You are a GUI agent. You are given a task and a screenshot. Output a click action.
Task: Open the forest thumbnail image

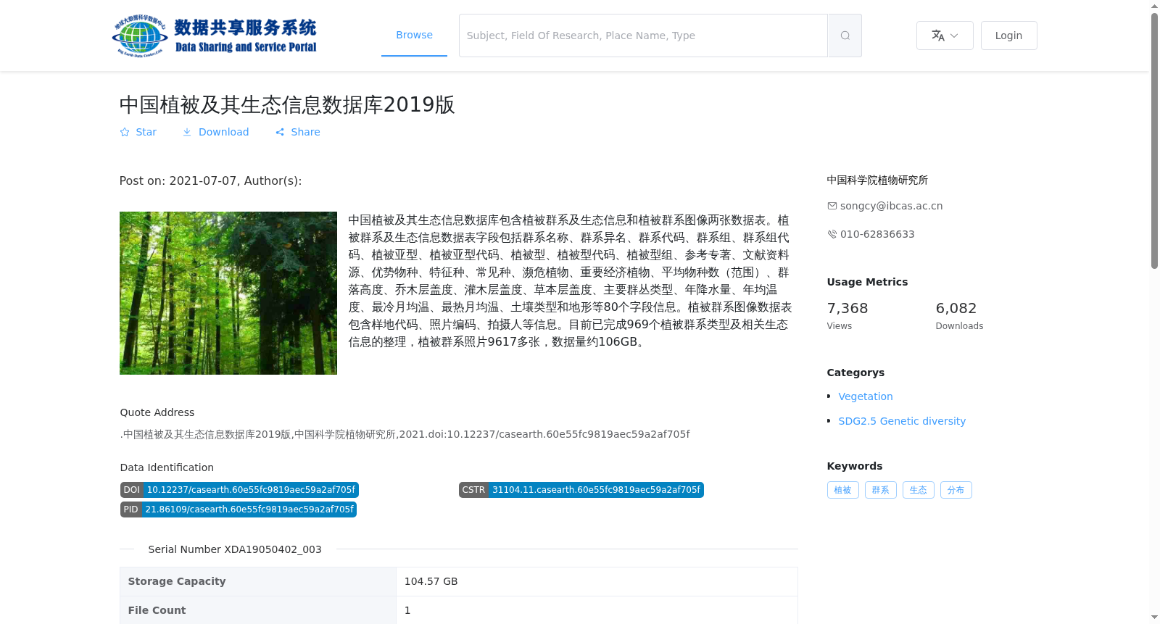(x=228, y=293)
